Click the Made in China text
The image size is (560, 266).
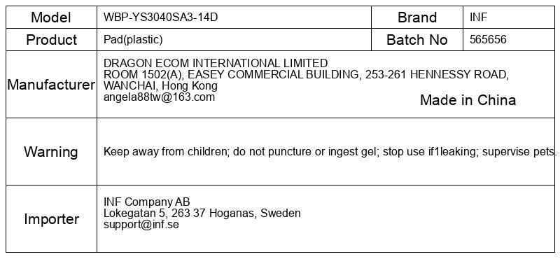pos(468,100)
